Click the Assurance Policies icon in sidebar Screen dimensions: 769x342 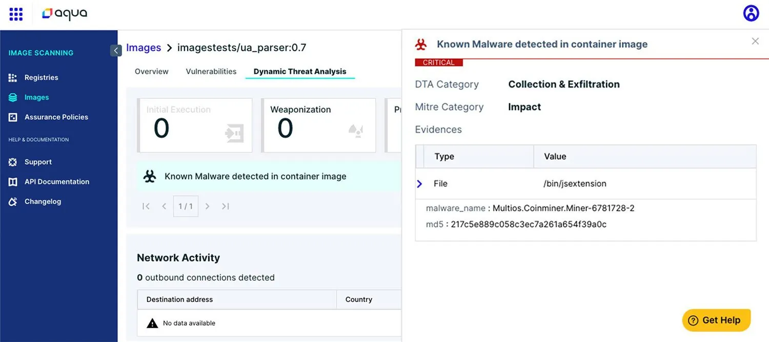point(13,117)
